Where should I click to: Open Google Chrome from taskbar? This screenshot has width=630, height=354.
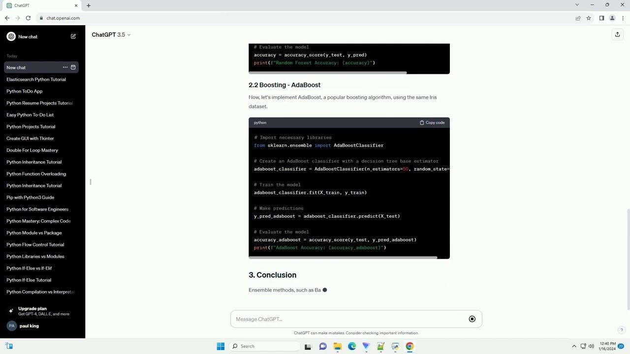[x=409, y=346]
